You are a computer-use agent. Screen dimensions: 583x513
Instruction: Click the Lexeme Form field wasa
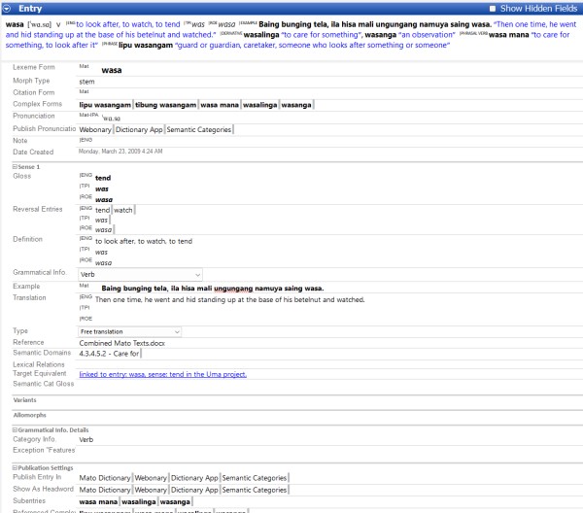111,70
